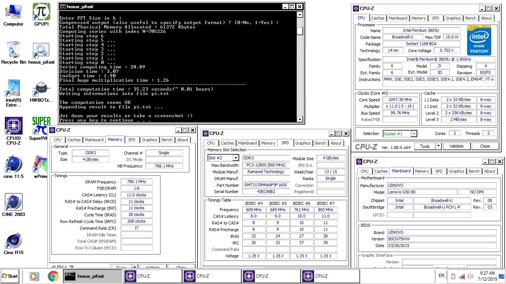Viewport: 506px width, 284px height.
Task: Launch Google Chrome from the taskbar
Action: click(53, 276)
